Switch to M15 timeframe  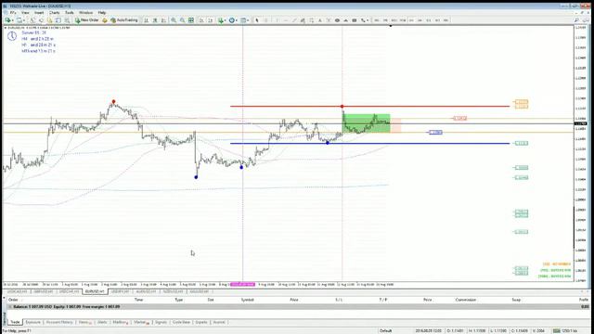click(394, 20)
